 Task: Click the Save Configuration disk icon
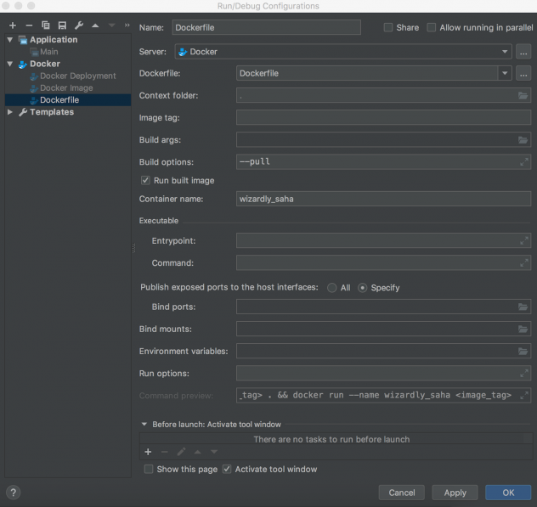(62, 25)
